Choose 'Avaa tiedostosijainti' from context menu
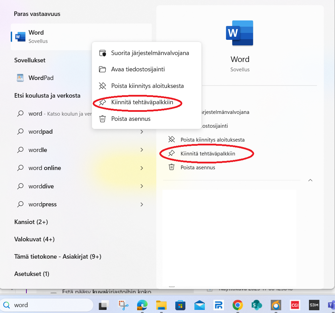The image size is (335, 313). (x=138, y=69)
